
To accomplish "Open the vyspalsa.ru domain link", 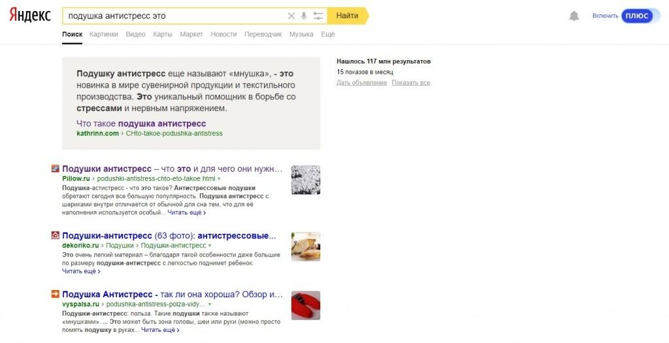I will pyautogui.click(x=80, y=304).
